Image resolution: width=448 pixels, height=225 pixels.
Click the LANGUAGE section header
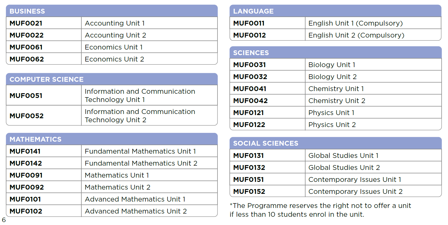pos(253,11)
